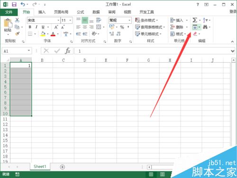Switch to the Formulas tab
The height and width of the screenshot is (178, 237).
click(x=81, y=12)
